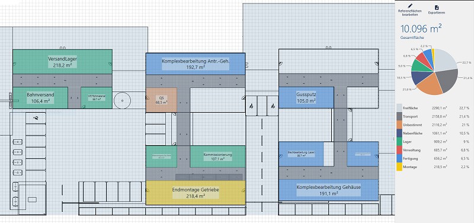Click the circular turntable symbol beside WE Rohmaterial
Viewport: 474px width, 223px height.
[x=122, y=101]
